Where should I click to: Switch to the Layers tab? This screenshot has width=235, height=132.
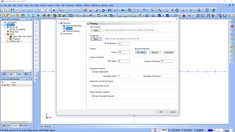pos(7,125)
